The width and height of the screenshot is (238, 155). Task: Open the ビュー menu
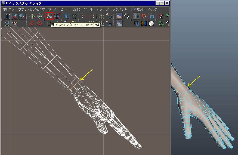[64, 9]
